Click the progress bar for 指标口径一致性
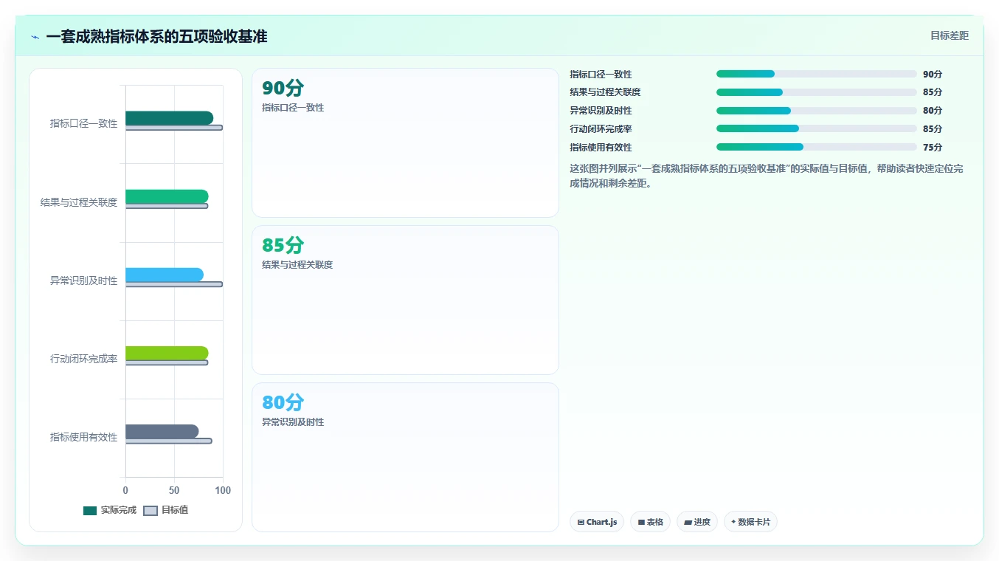999x561 pixels. click(x=816, y=74)
